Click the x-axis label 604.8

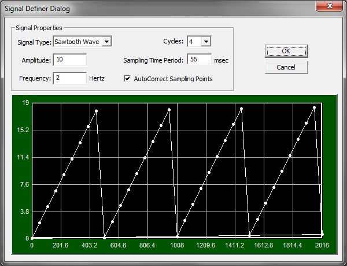click(x=118, y=245)
